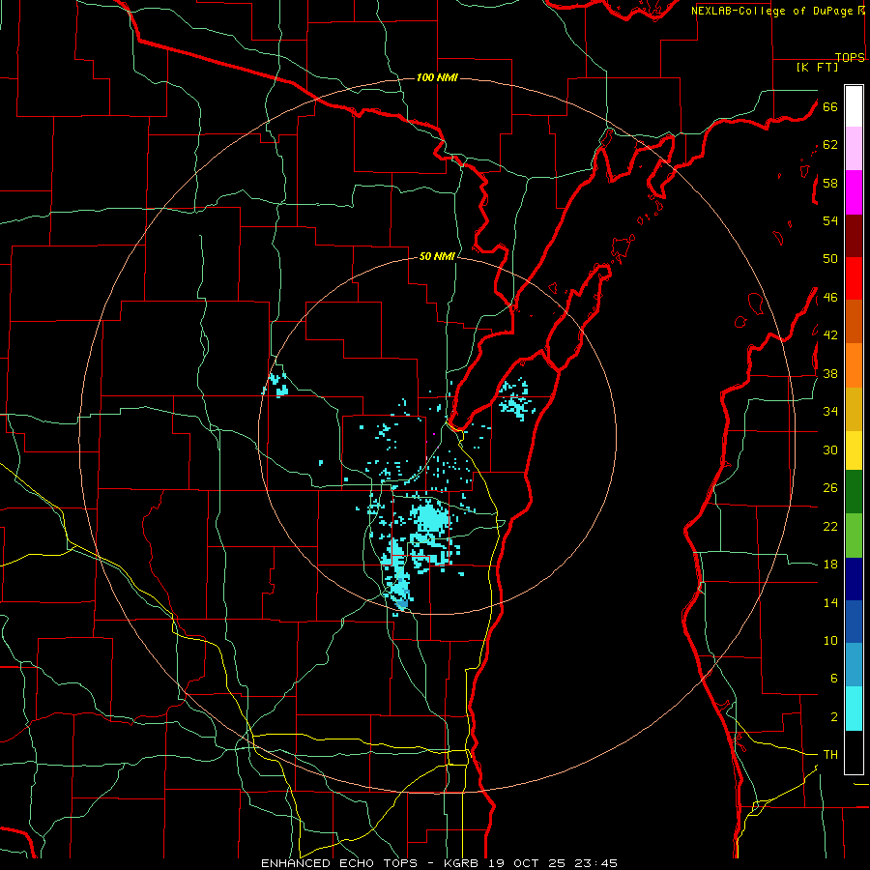Viewport: 870px width, 870px height.
Task: Click the 62 legend scale value
Action: click(830, 145)
